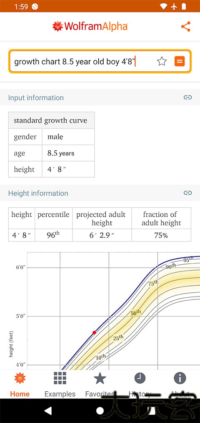200x423 pixels.
Task: Tap the share icon in header
Action: click(186, 26)
